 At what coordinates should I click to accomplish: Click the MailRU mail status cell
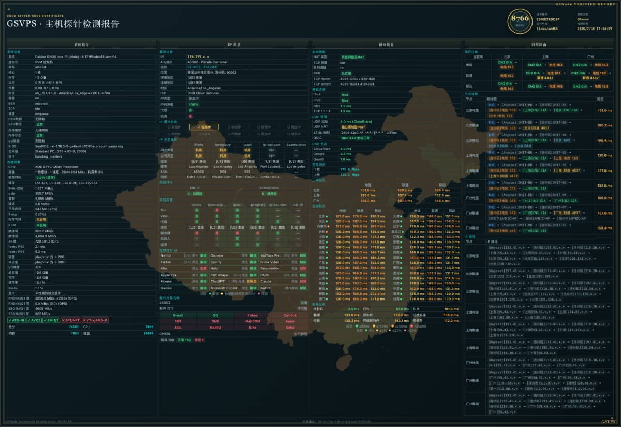[x=215, y=328]
